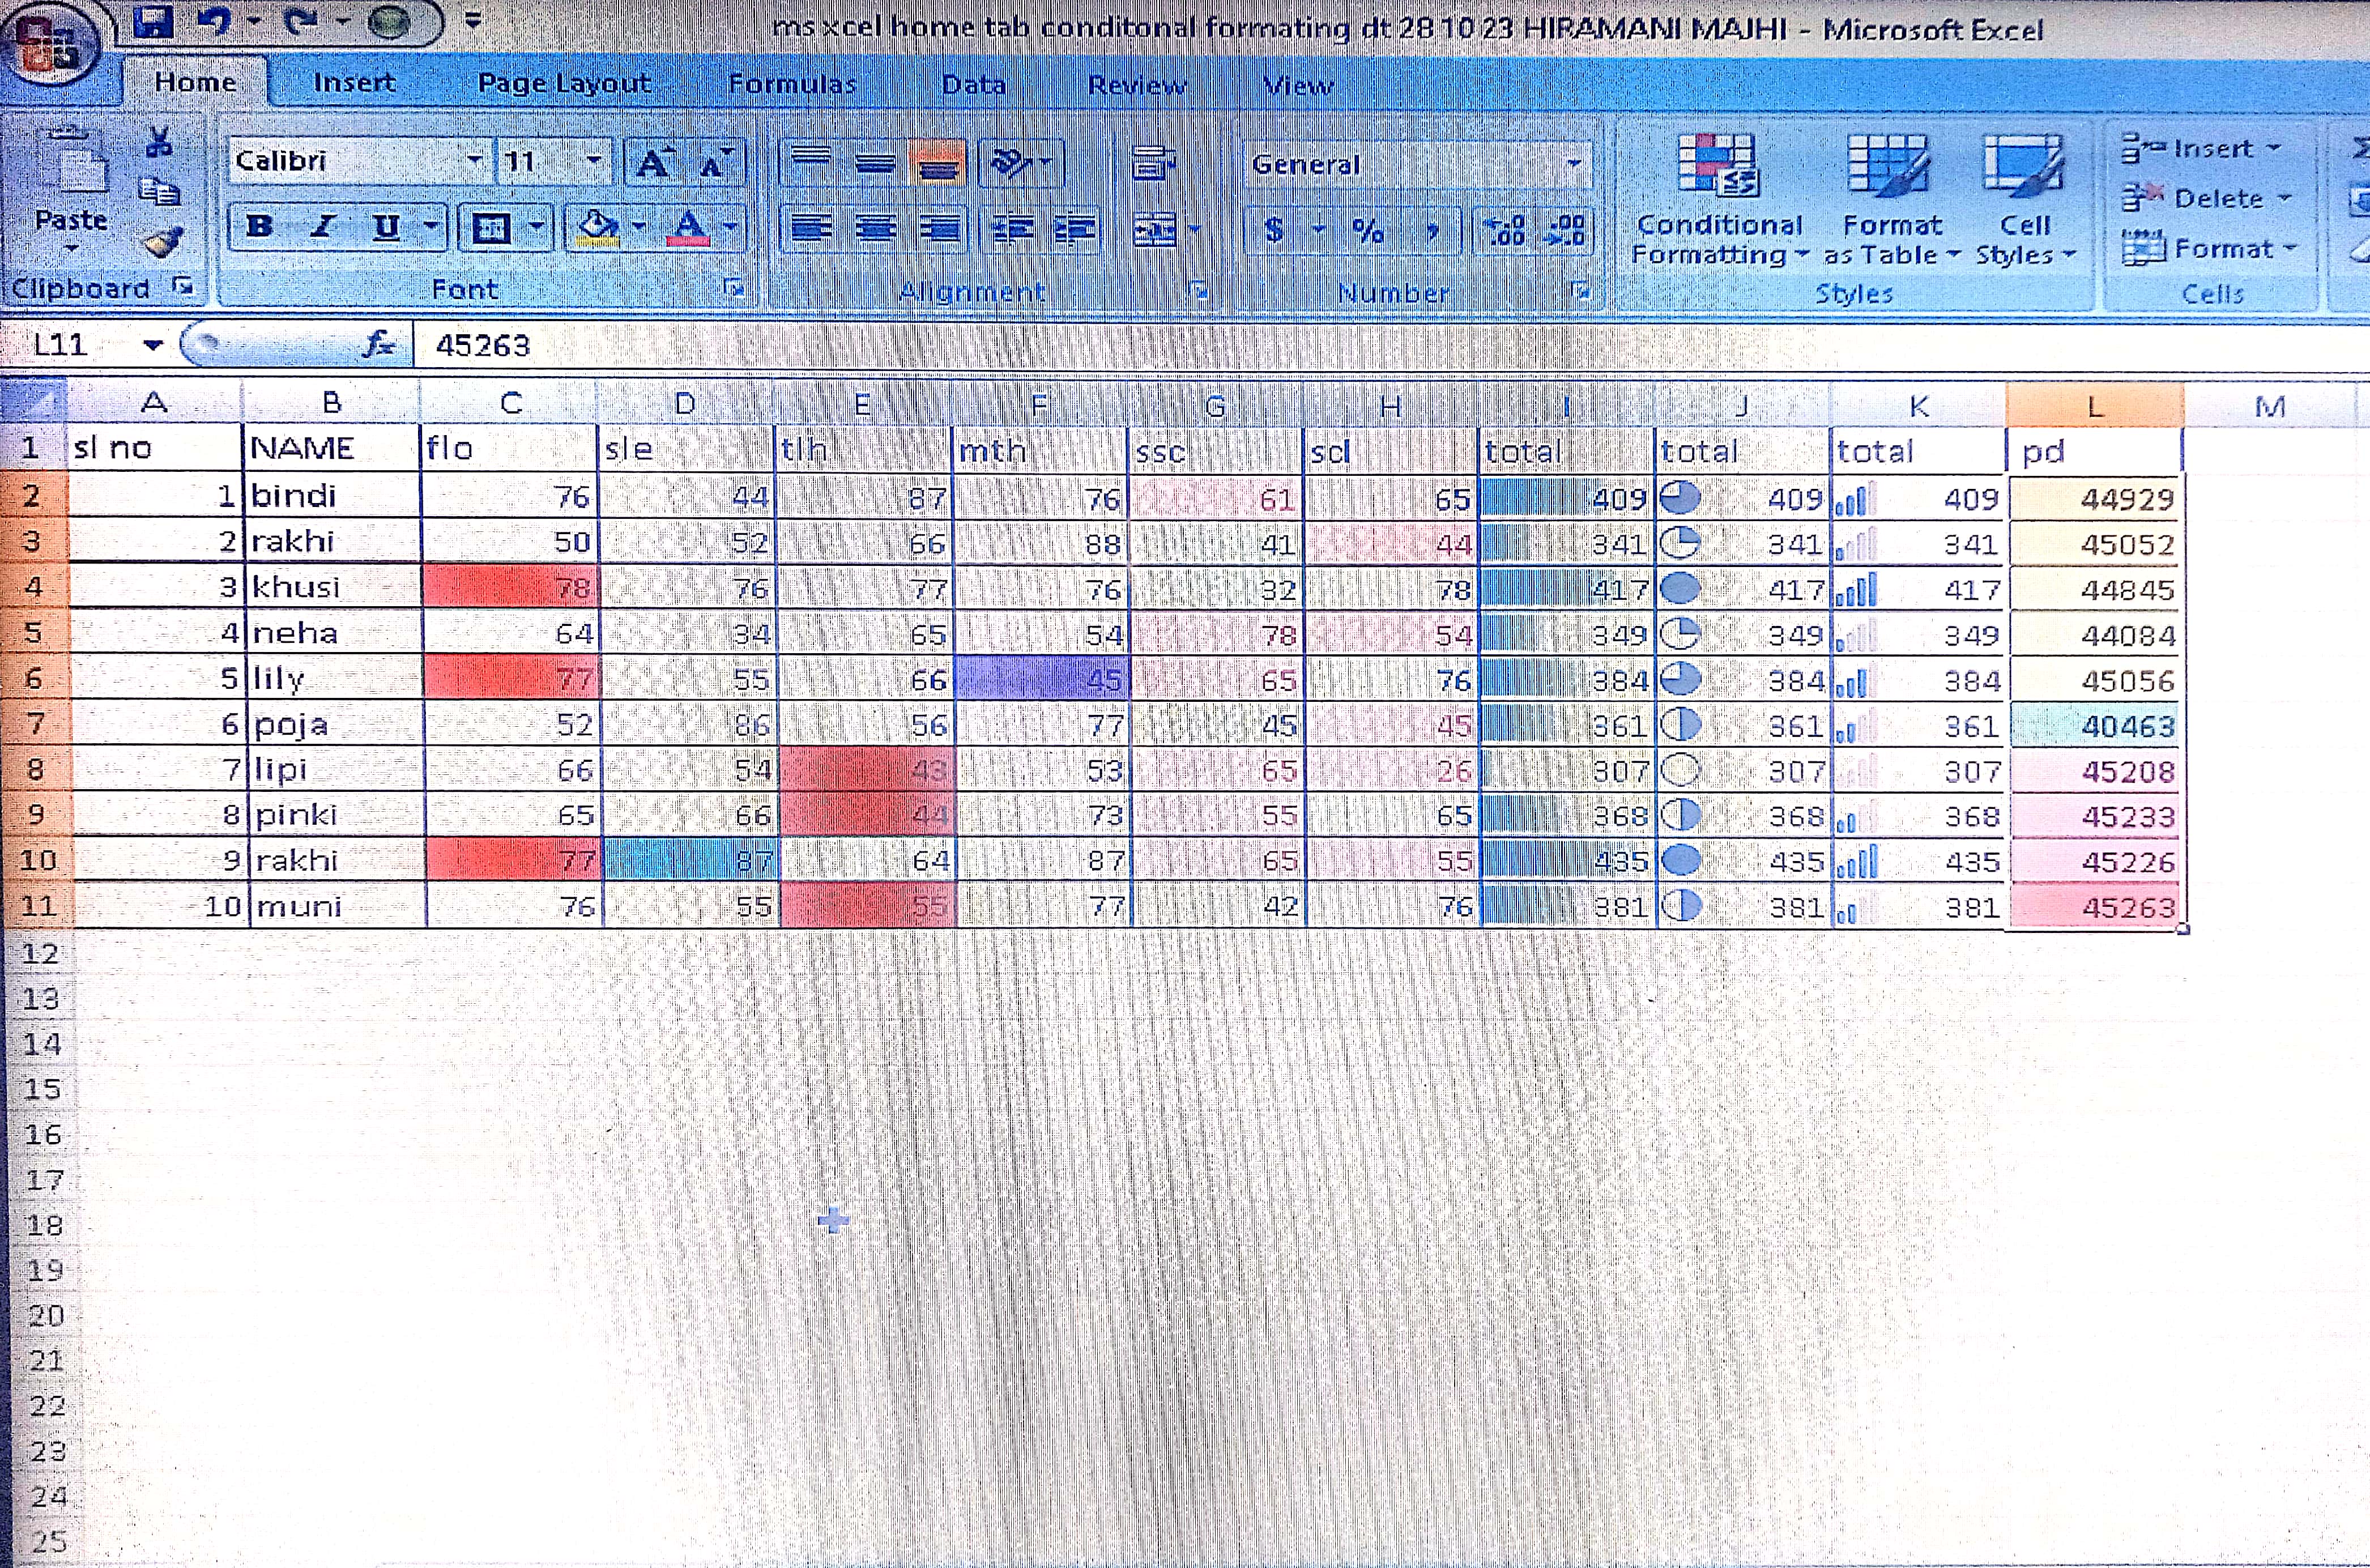Expand the Calibri font name dropdown

(475, 160)
